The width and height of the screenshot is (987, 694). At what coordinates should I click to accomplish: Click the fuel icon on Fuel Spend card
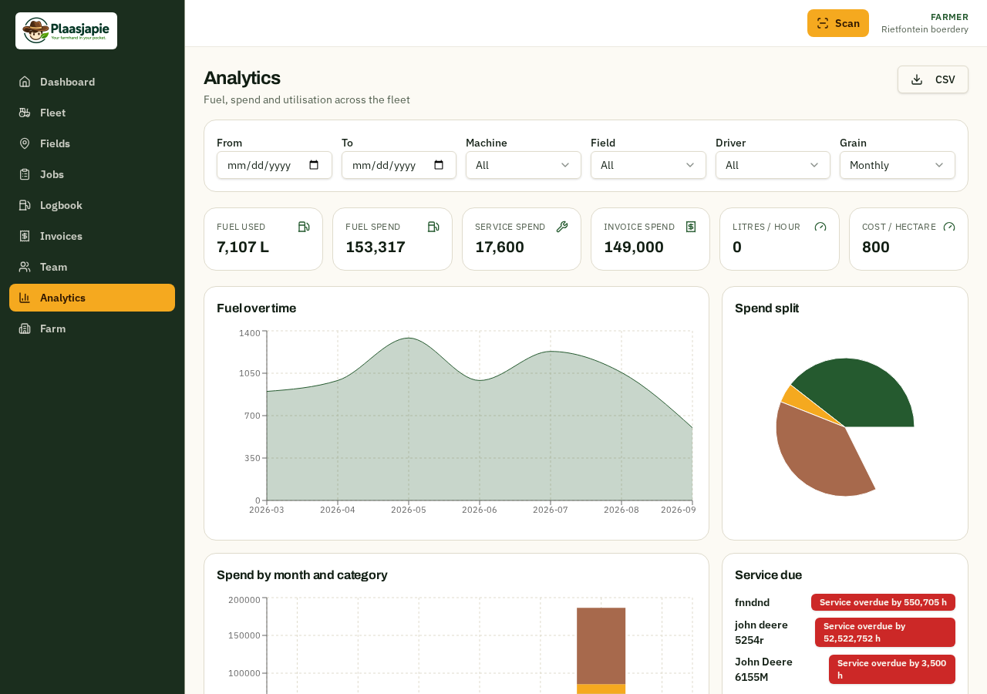433,227
